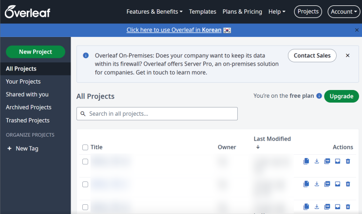This screenshot has height=214, width=362.
Task: Download PDF for the first project
Action: click(x=327, y=161)
